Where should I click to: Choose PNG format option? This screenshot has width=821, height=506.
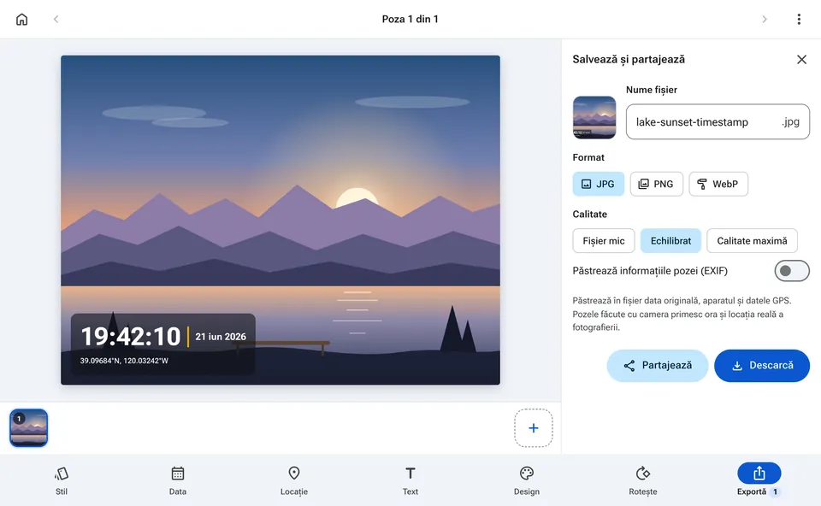[656, 184]
